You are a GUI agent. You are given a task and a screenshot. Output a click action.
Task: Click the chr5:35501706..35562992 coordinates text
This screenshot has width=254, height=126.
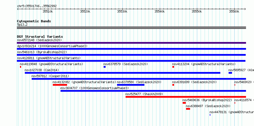coord(37,6)
